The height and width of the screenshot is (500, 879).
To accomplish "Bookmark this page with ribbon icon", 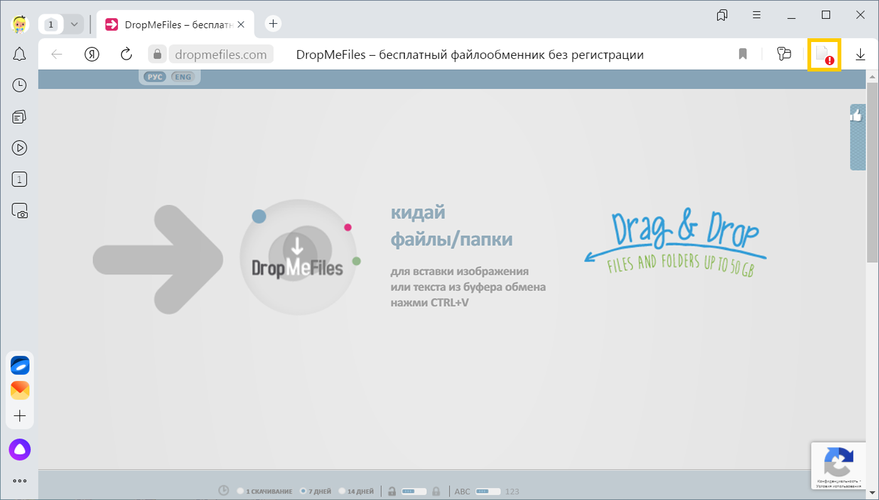I will pos(743,54).
